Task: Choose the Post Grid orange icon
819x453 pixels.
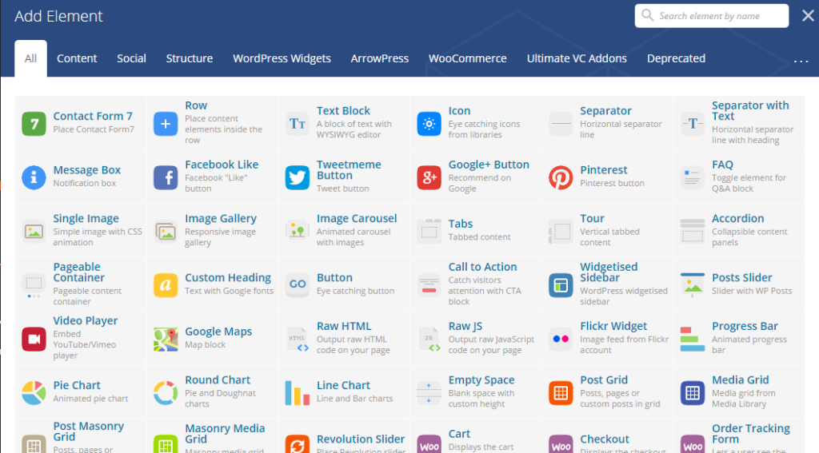Action: (x=561, y=392)
